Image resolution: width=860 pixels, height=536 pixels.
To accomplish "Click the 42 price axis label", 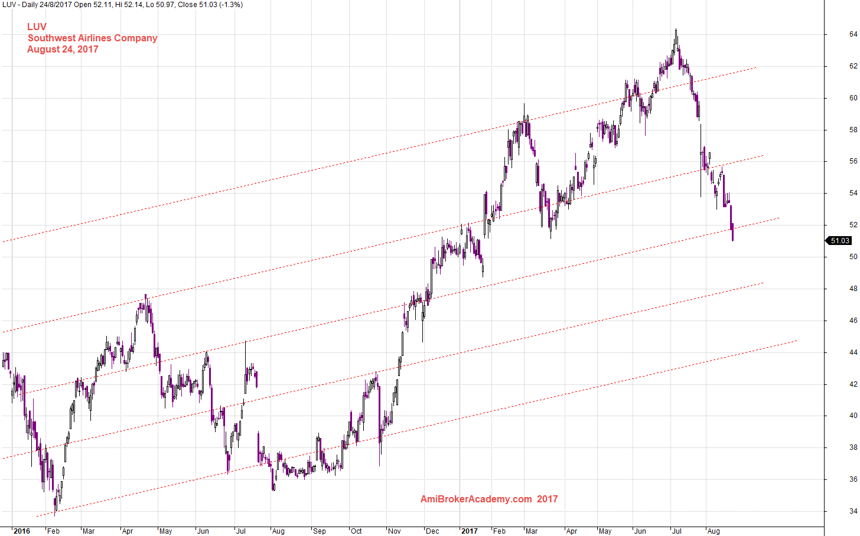I will (x=853, y=384).
